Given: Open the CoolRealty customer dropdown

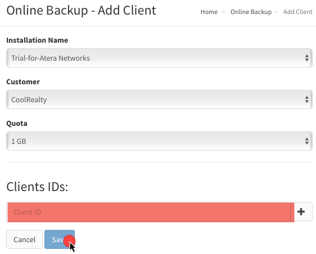Looking at the screenshot, I should point(159,99).
